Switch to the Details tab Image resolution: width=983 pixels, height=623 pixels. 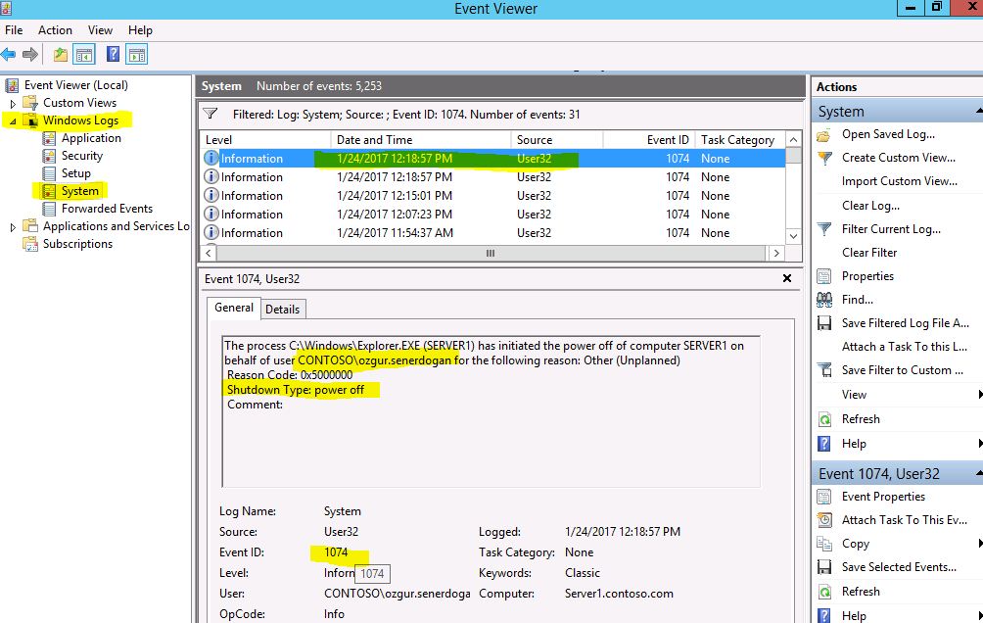pos(282,310)
